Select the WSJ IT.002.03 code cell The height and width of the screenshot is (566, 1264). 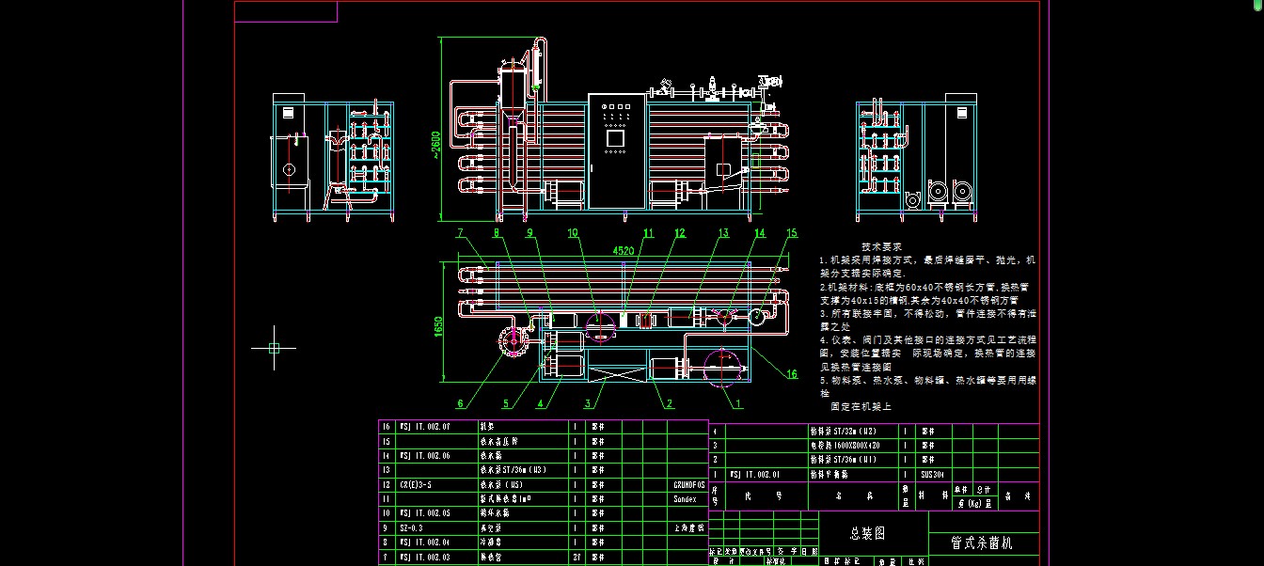click(438, 558)
